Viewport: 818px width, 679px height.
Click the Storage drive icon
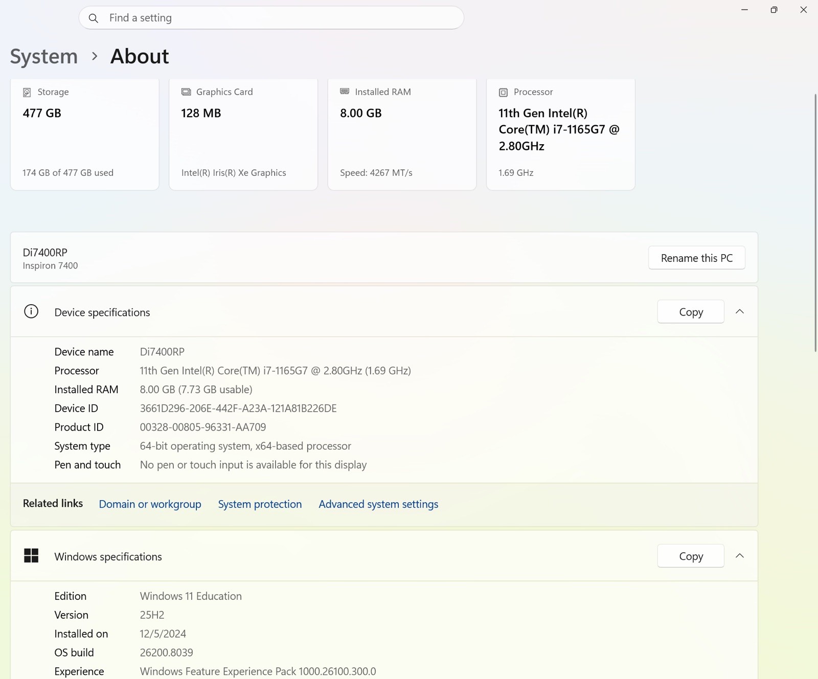click(x=27, y=92)
